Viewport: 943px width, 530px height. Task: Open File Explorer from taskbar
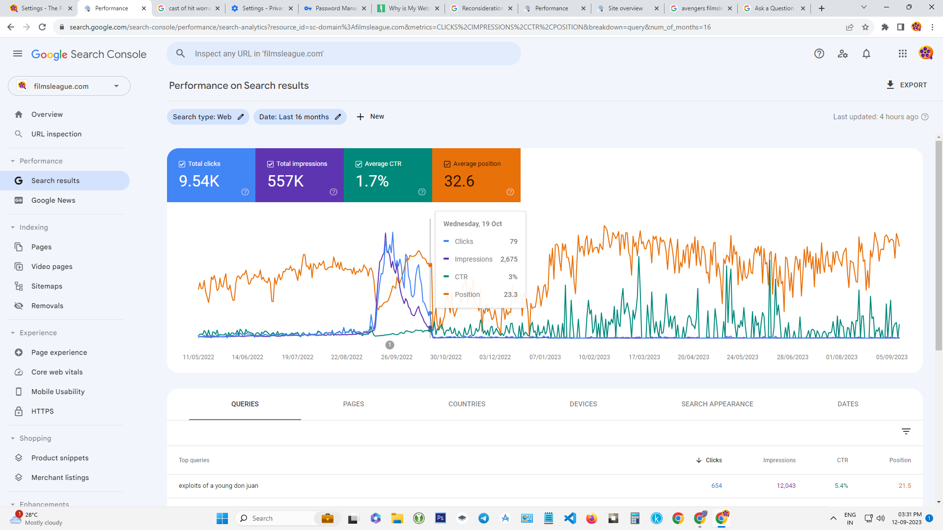(x=397, y=518)
